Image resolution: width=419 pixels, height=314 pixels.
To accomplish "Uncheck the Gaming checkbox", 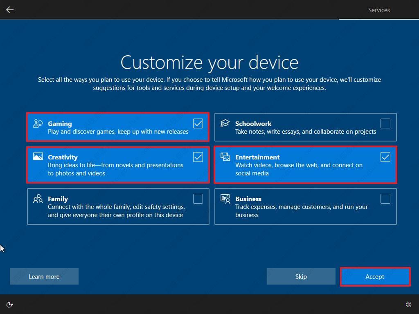I will [198, 123].
